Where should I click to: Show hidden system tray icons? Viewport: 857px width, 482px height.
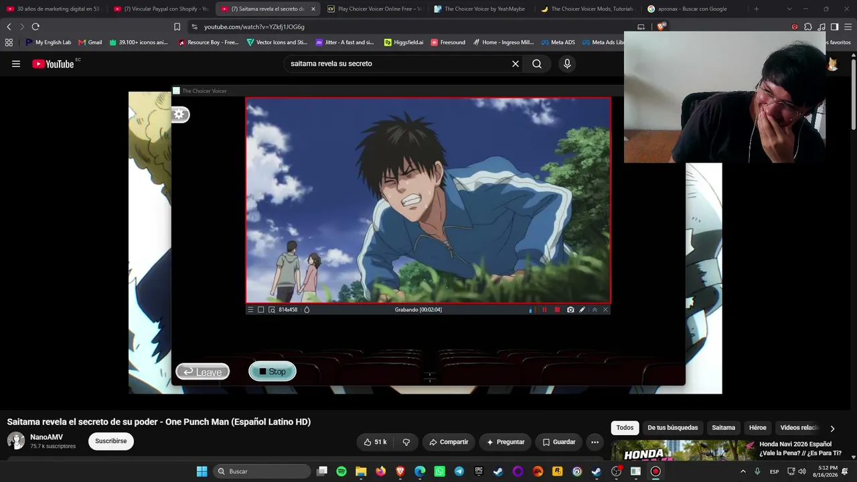click(743, 471)
